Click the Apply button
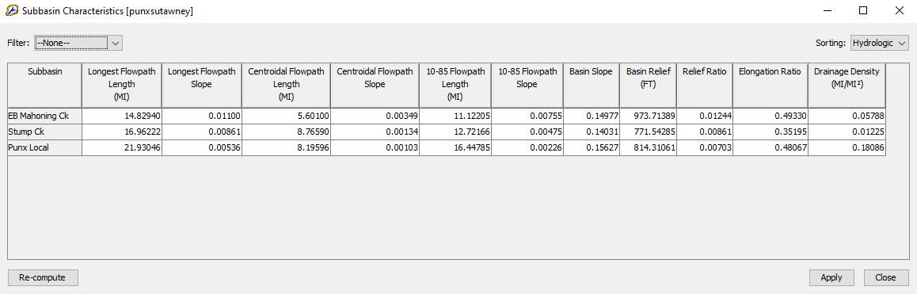The image size is (917, 294). coord(831,277)
